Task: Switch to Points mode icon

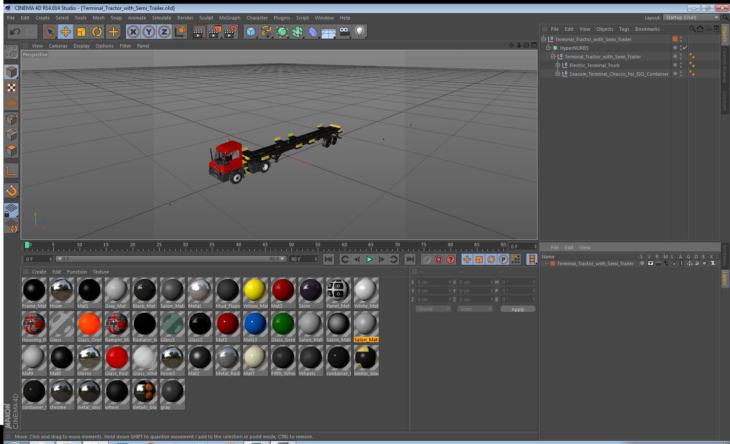Action: (11, 119)
